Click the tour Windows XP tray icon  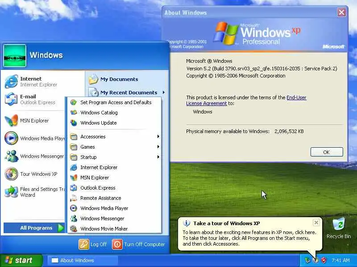tap(315, 260)
